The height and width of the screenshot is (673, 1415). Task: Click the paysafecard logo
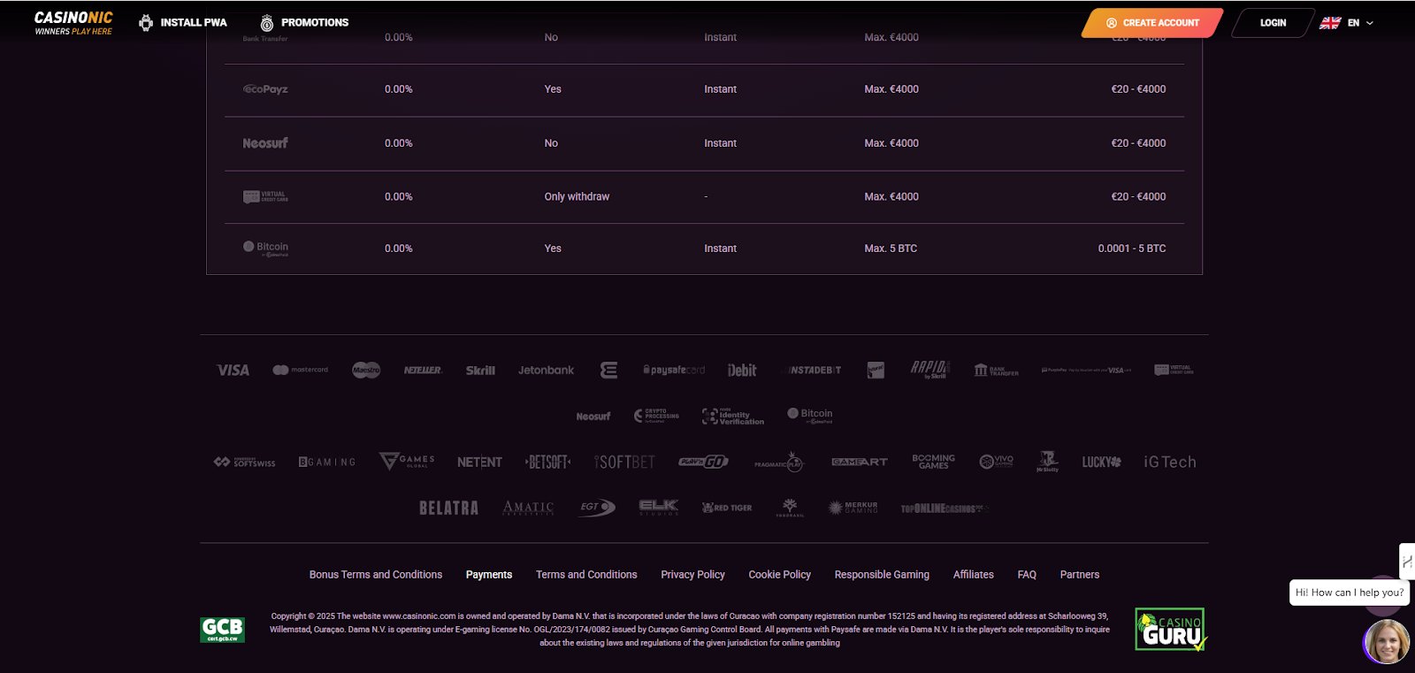[674, 371]
